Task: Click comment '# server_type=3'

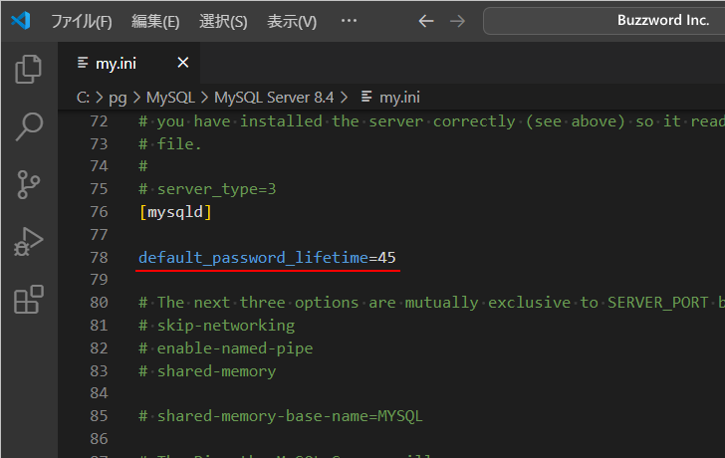Action: [x=207, y=189]
